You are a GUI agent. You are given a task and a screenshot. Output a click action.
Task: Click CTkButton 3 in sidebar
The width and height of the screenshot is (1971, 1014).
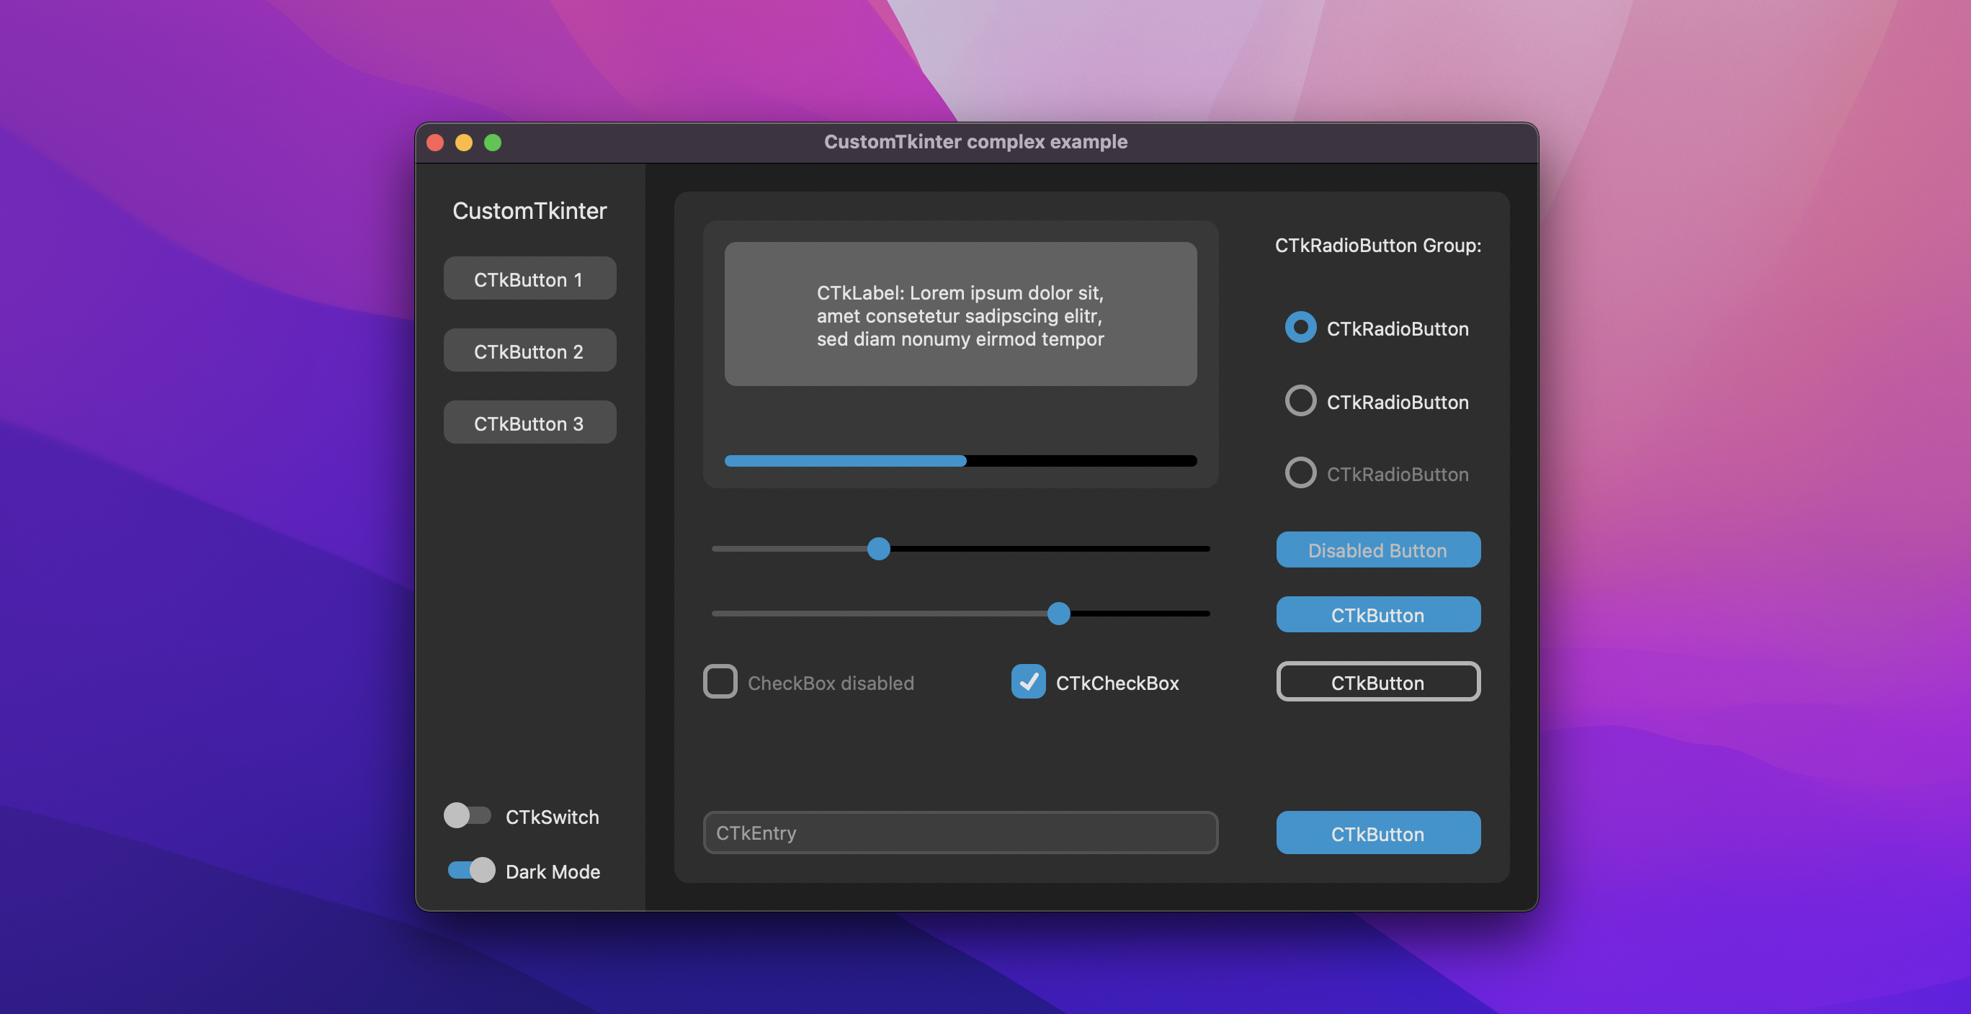[x=529, y=423]
